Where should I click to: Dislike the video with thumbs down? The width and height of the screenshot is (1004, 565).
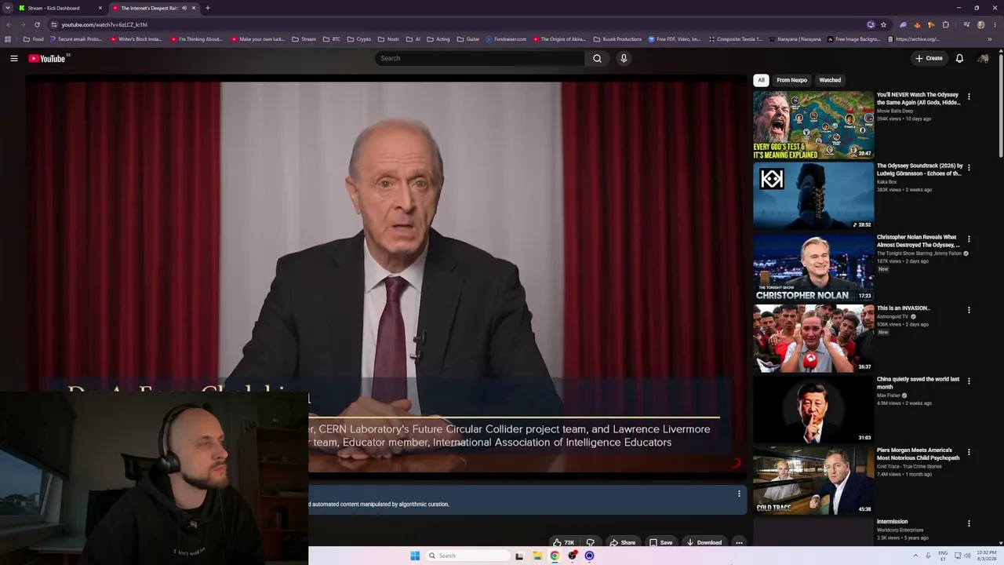pos(590,542)
